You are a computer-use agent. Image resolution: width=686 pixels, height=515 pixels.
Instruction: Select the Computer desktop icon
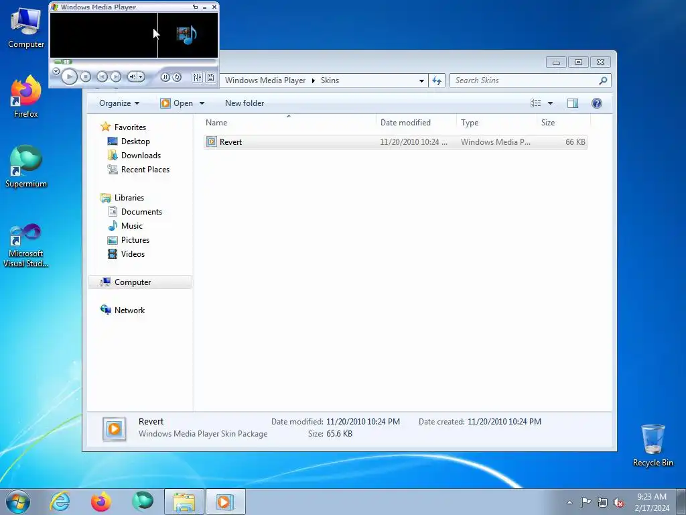tap(26, 28)
